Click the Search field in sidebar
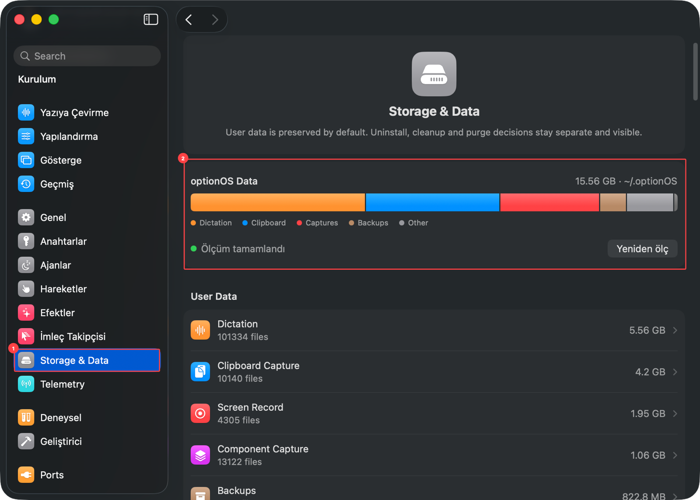 point(87,56)
